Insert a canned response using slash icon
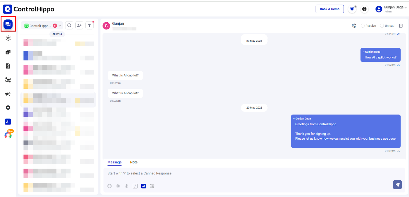Image resolution: width=409 pixels, height=197 pixels. click(135, 186)
